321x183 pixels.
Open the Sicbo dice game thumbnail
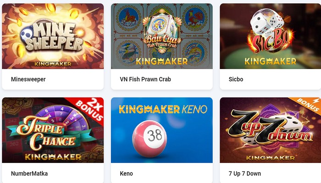click(271, 36)
